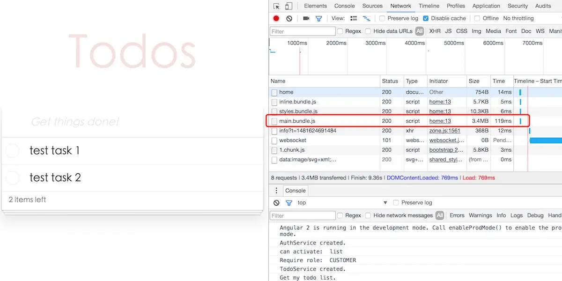The image size is (562, 281).
Task: Switch to the Console panel tab
Action: click(x=344, y=6)
